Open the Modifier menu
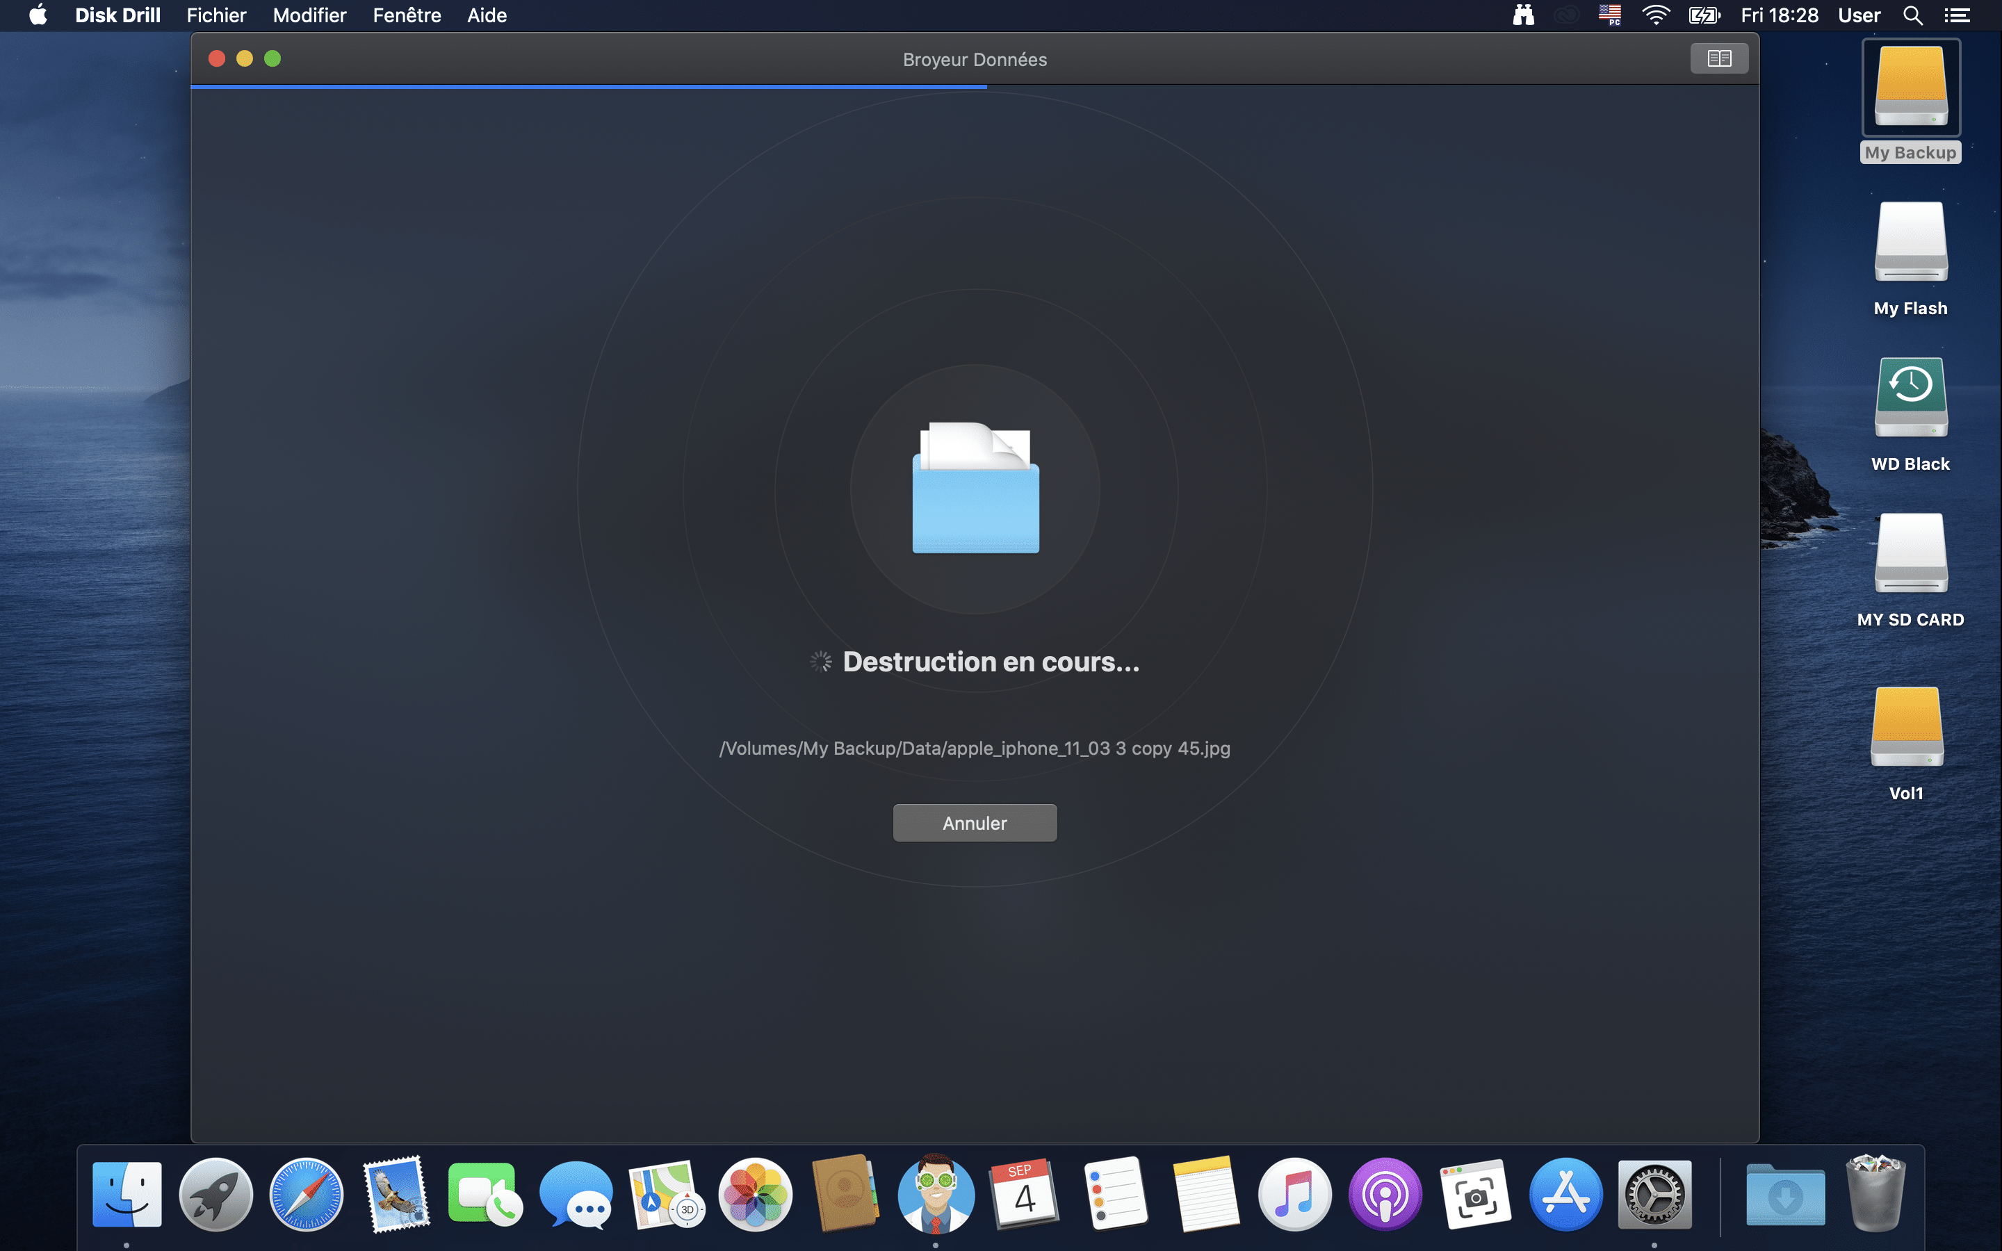This screenshot has width=2002, height=1251. coord(309,16)
